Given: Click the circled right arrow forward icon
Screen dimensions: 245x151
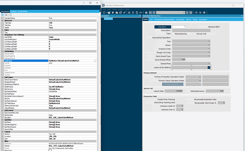Looking at the screenshot, I should (x=200, y=13).
